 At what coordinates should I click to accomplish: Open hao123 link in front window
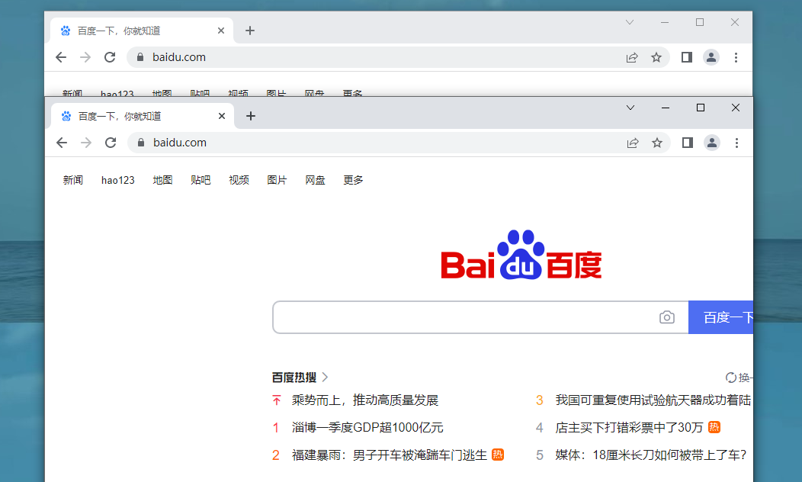coord(117,180)
